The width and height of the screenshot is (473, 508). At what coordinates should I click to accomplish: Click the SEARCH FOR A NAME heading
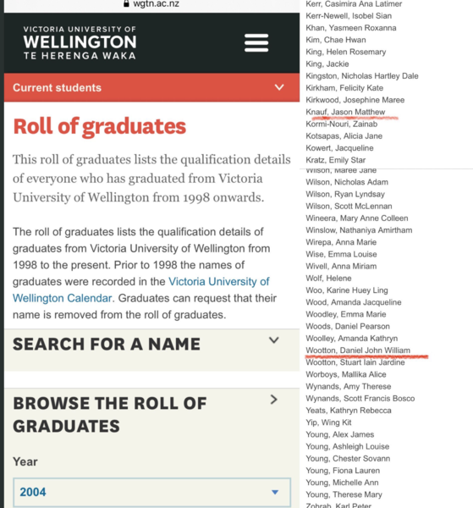107,344
